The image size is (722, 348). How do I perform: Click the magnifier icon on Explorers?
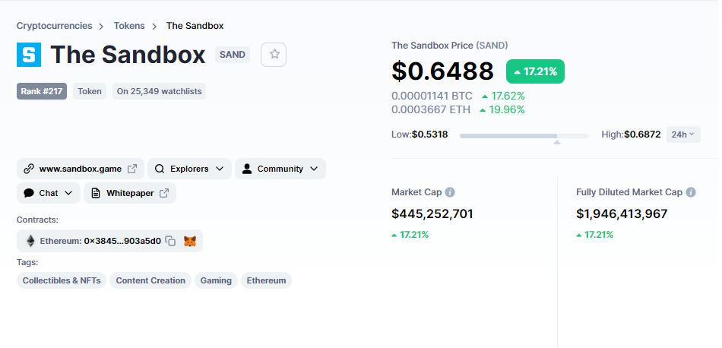pos(160,169)
